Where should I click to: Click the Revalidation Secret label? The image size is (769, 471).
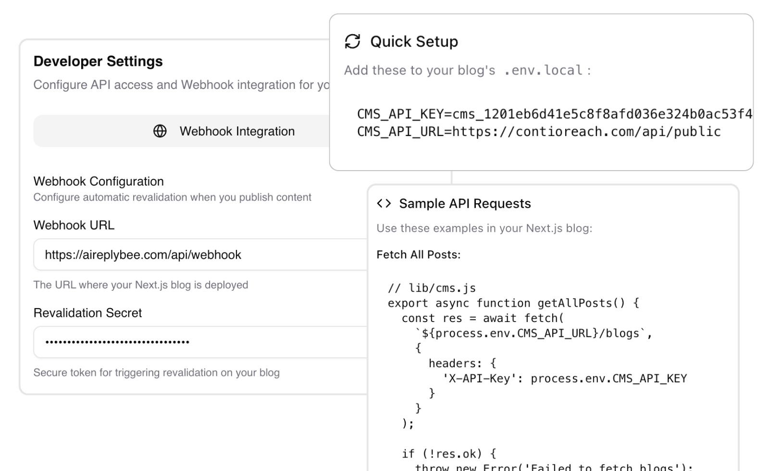click(87, 313)
